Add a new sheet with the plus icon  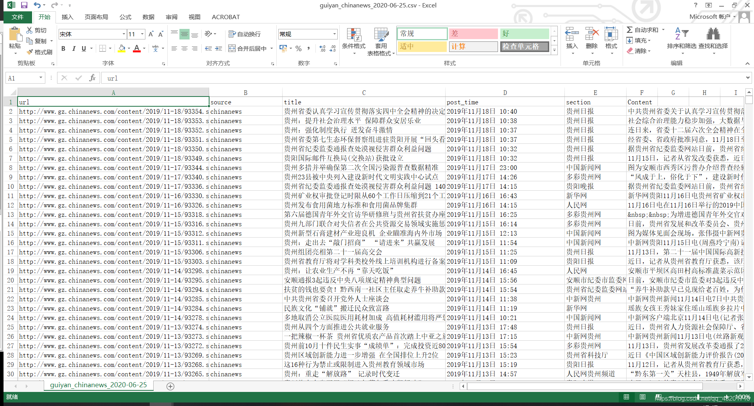click(170, 386)
